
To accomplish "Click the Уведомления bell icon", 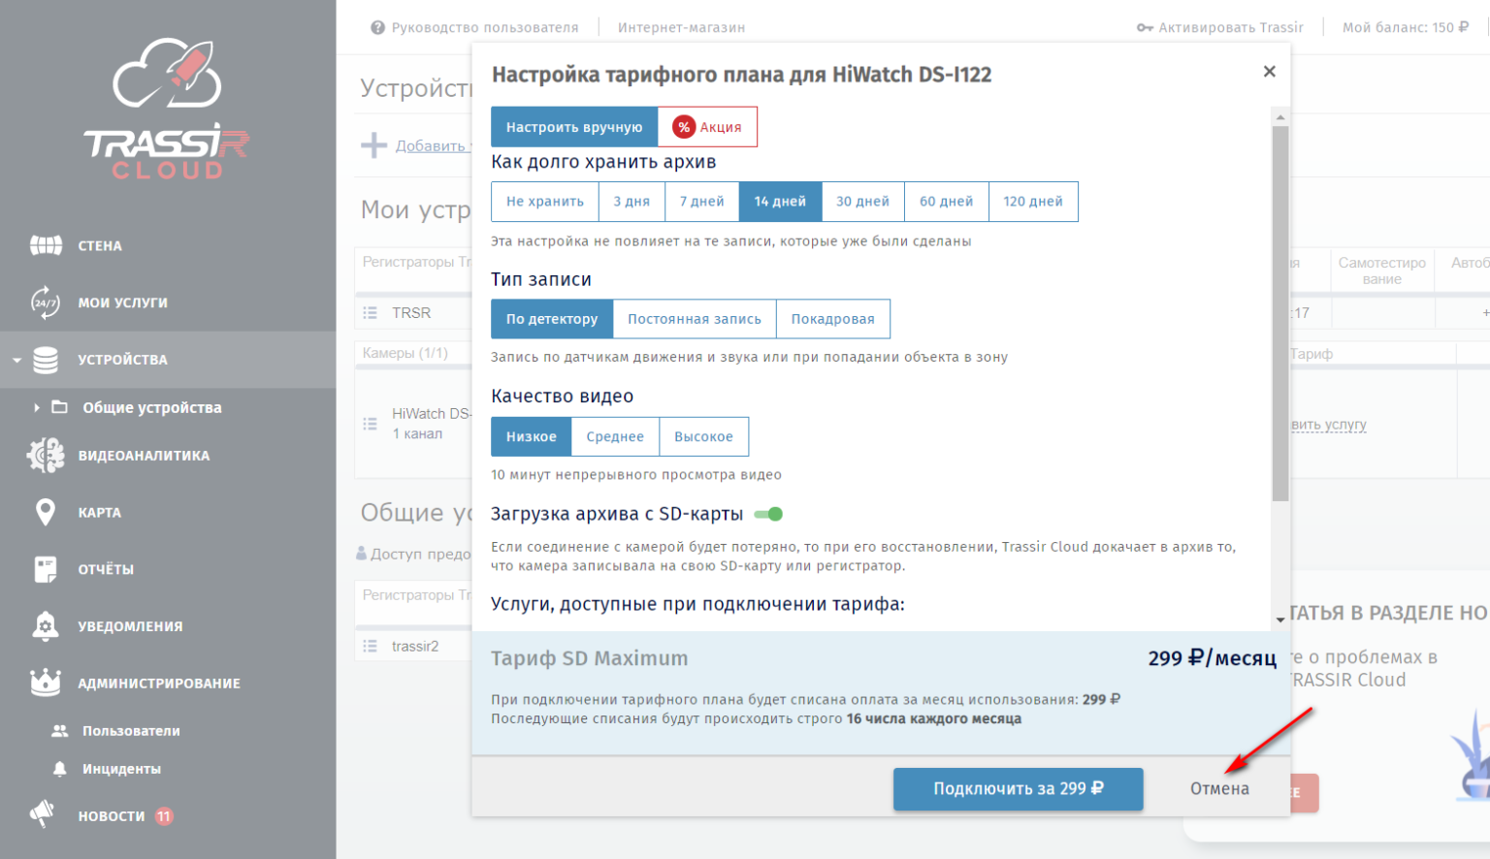I will click(46, 626).
